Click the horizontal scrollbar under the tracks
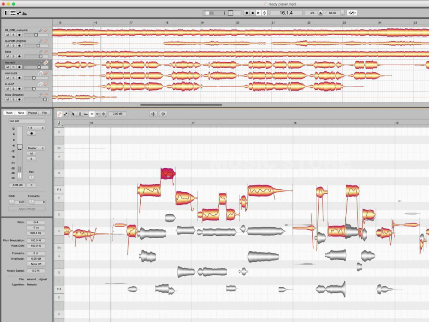This screenshot has width=429, height=322. tap(181, 105)
